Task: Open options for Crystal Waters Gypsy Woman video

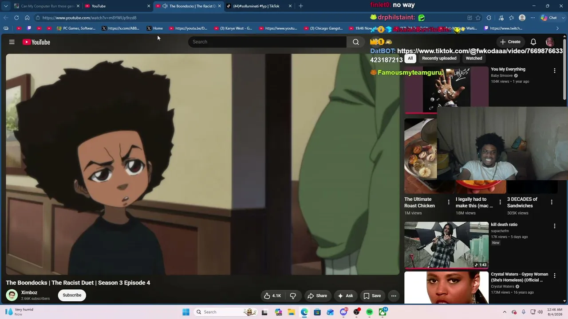Action: (554, 276)
